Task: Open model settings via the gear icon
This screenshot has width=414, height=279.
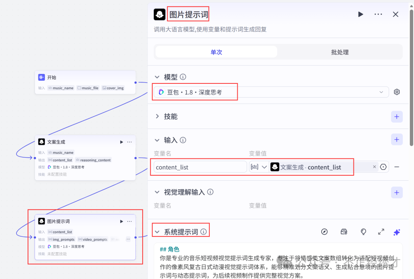Action: tap(397, 92)
